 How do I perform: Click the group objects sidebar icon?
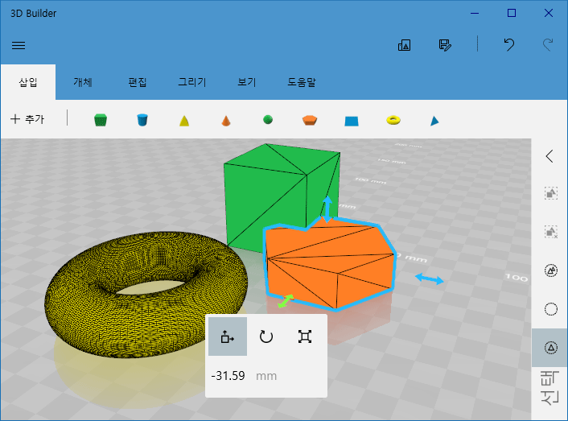click(551, 193)
